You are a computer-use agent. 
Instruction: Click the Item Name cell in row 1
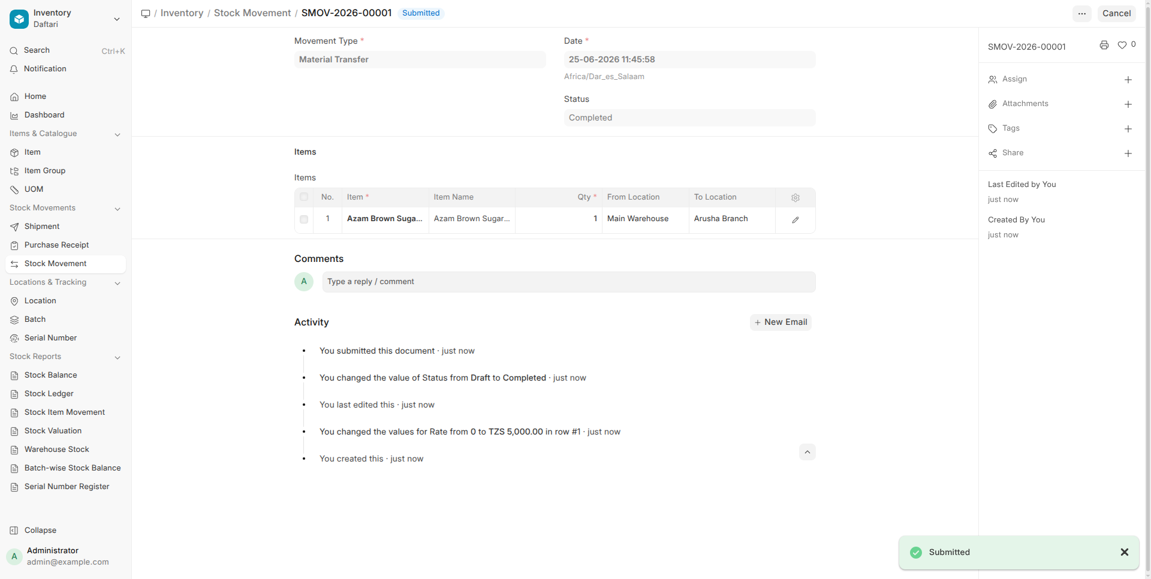click(472, 219)
